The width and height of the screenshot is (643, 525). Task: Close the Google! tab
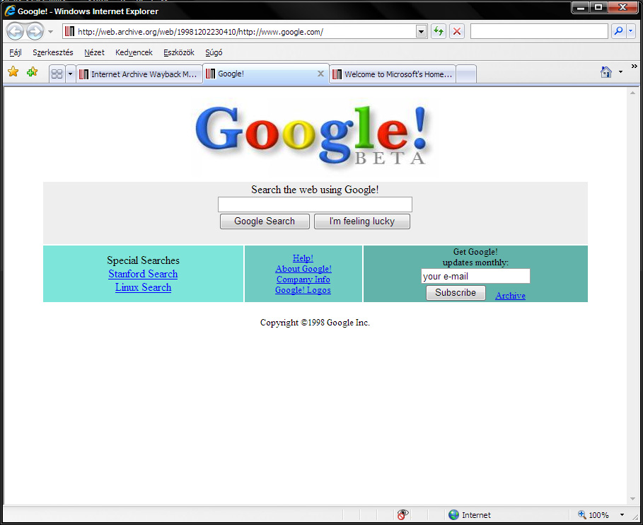[x=320, y=74]
